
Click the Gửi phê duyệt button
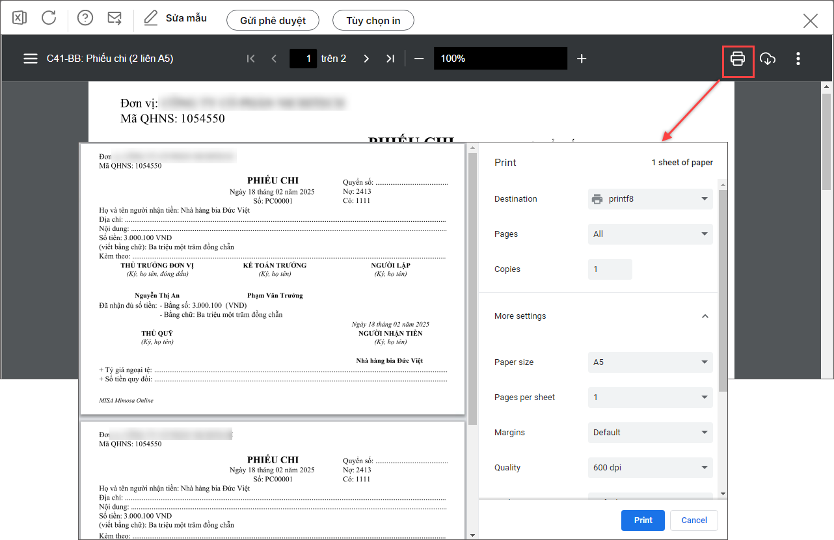273,20
